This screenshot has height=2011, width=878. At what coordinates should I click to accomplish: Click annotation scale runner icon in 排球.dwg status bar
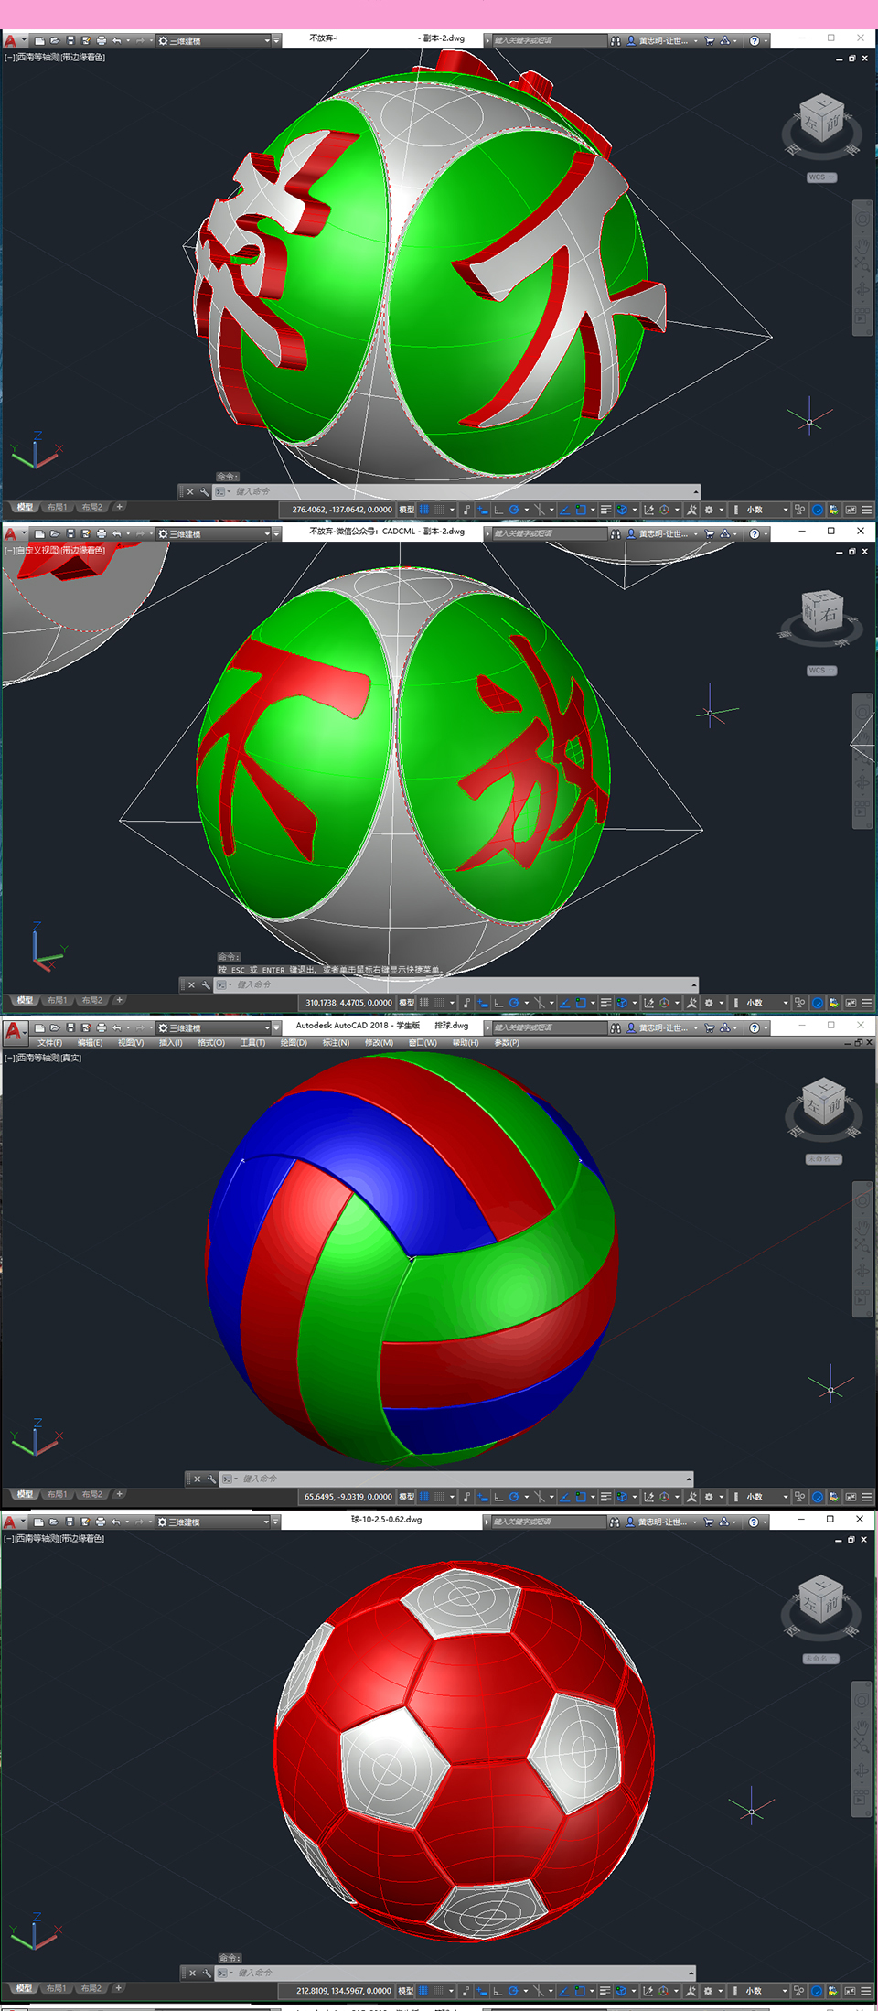[691, 1497]
